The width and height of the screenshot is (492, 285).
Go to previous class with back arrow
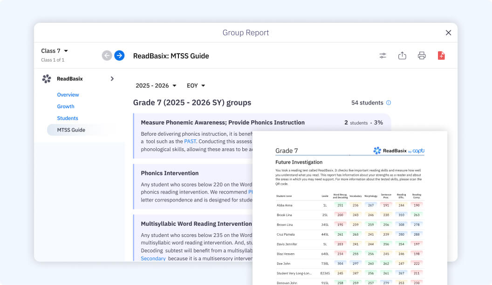click(x=107, y=56)
